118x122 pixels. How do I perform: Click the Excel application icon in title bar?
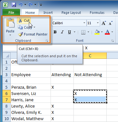pyautogui.click(x=5, y=5)
